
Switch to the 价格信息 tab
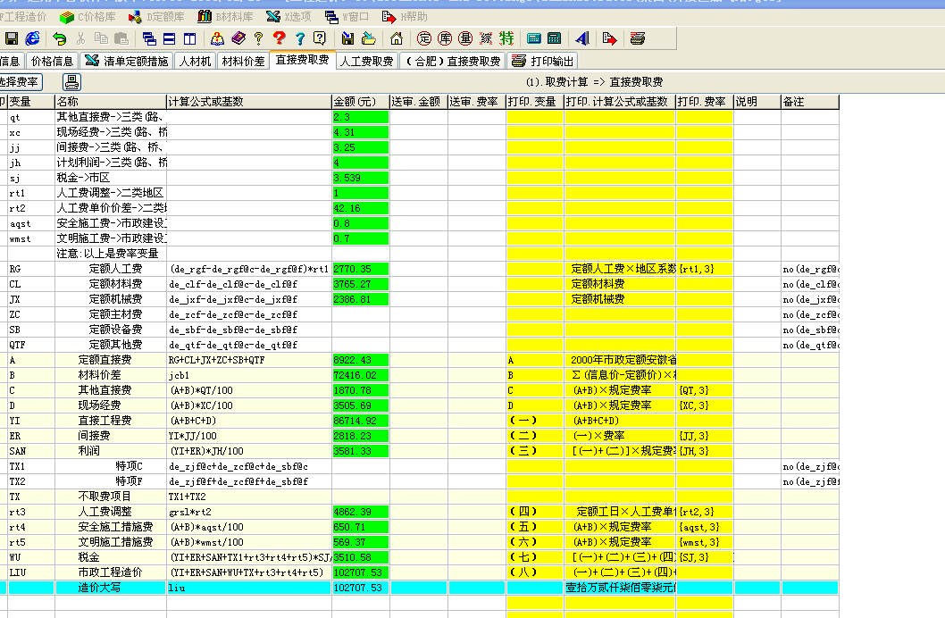coord(52,61)
